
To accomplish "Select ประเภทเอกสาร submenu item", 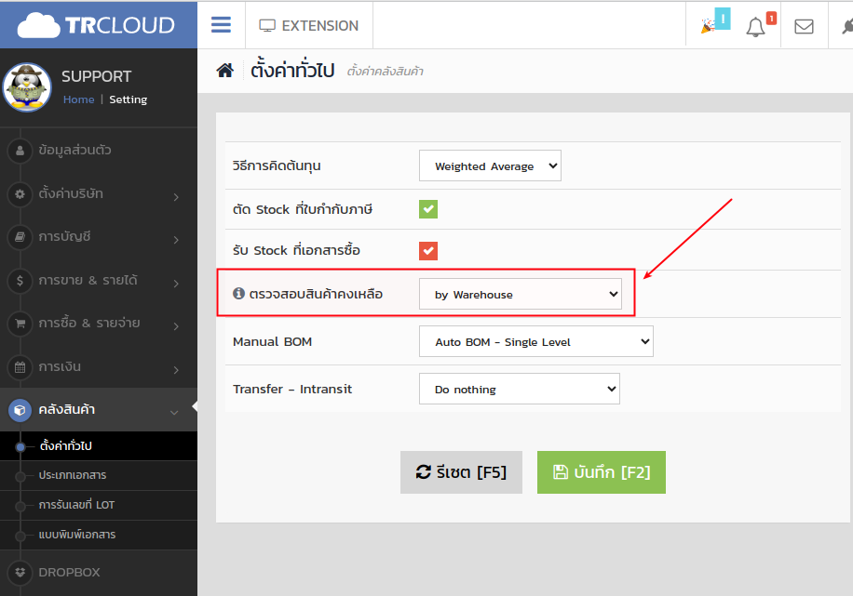I will click(73, 475).
